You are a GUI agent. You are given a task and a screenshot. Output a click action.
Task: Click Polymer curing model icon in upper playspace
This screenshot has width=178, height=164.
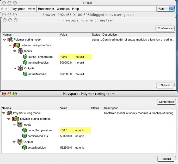pos(10,39)
